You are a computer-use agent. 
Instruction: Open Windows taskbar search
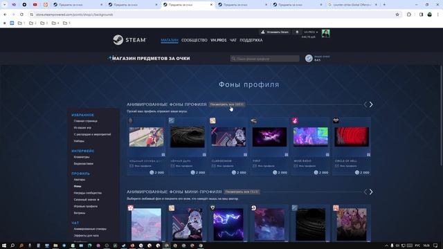[12, 246]
